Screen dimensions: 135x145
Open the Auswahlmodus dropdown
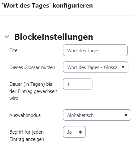pyautogui.click(x=97, y=115)
